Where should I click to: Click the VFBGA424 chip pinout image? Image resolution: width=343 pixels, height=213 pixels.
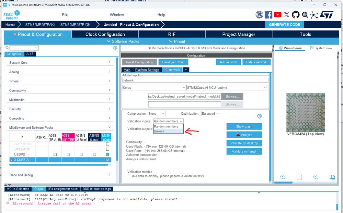point(305,112)
